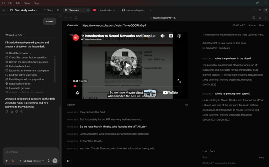
Task: Share the video with the arrow icon
Action: [77, 93]
